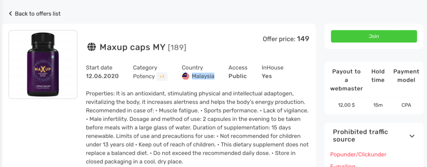Click the highlighted Malaysia country text
The height and width of the screenshot is (167, 427).
pyautogui.click(x=203, y=76)
